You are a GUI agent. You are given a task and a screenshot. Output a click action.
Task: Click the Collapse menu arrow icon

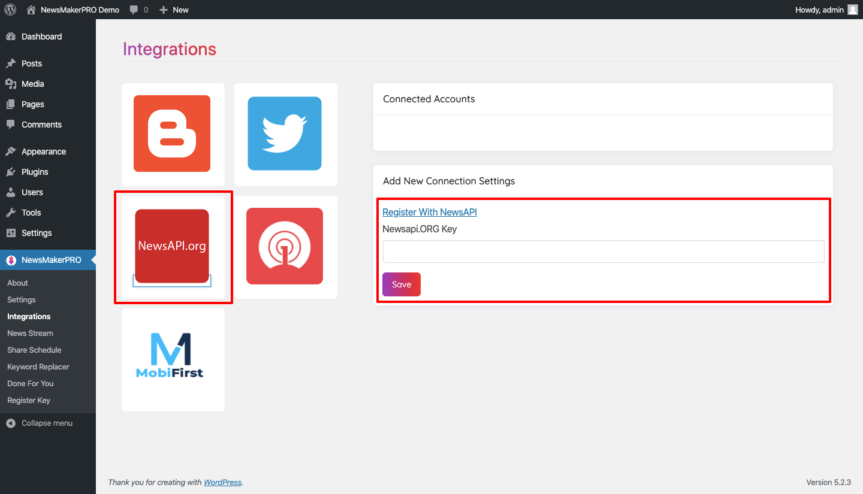[x=11, y=423]
